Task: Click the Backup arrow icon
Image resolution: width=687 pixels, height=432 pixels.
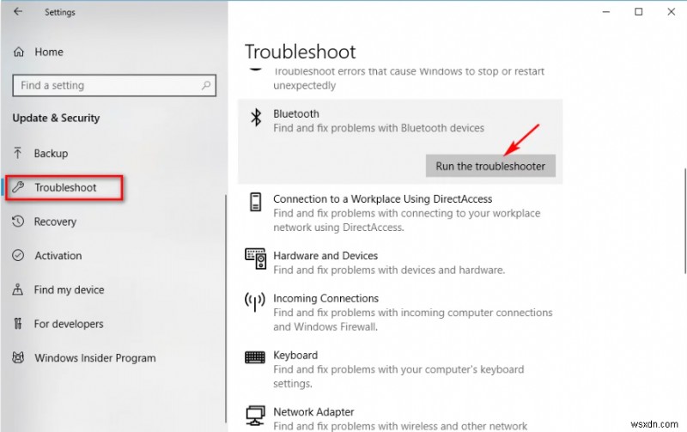Action: pos(19,153)
